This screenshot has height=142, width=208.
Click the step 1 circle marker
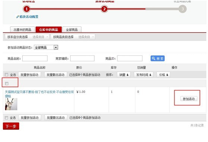(x=26, y=9)
